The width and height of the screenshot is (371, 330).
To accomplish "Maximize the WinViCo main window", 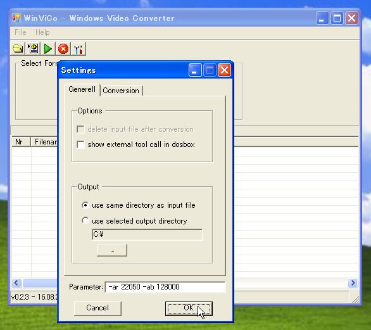I will point(337,18).
